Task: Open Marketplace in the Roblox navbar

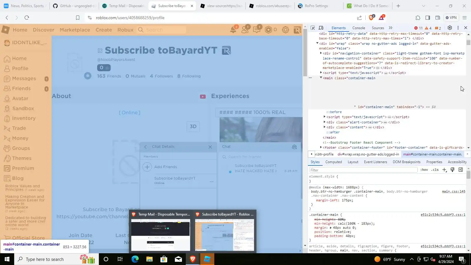Action: (x=75, y=30)
